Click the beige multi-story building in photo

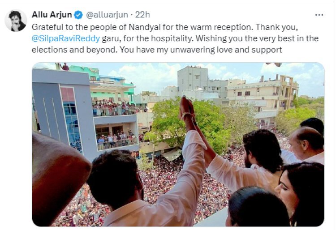point(263,93)
